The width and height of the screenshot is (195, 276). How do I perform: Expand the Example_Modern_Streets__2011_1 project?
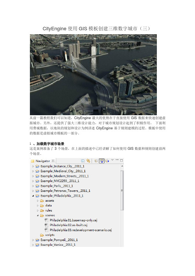(33, 176)
